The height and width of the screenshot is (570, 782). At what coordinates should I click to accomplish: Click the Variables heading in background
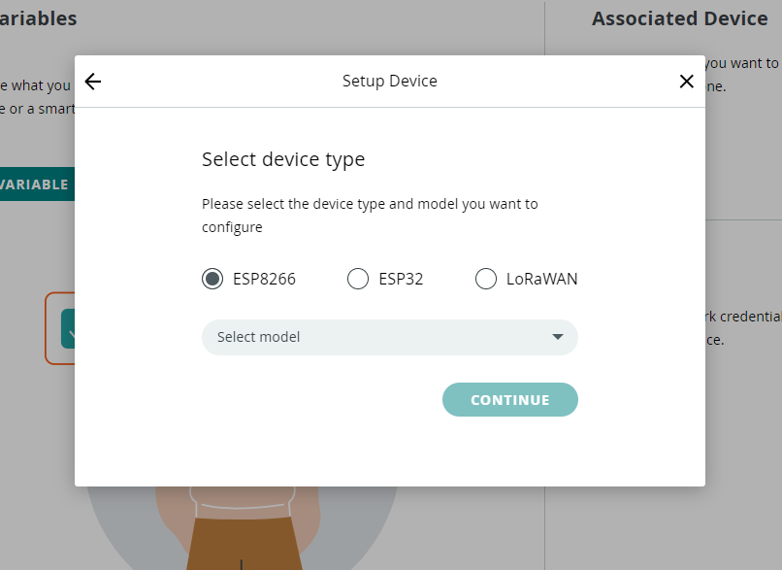(x=37, y=18)
